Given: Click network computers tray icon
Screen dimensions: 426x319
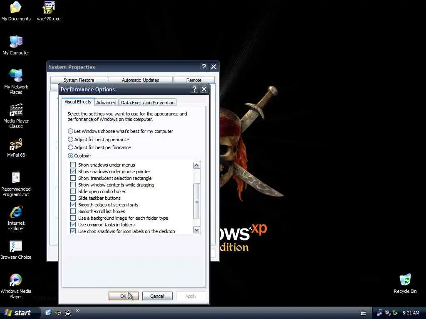Looking at the screenshot, I should 379,313.
